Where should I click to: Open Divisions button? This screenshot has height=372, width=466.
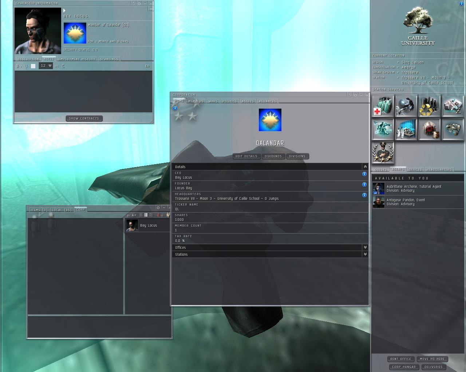pos(297,156)
